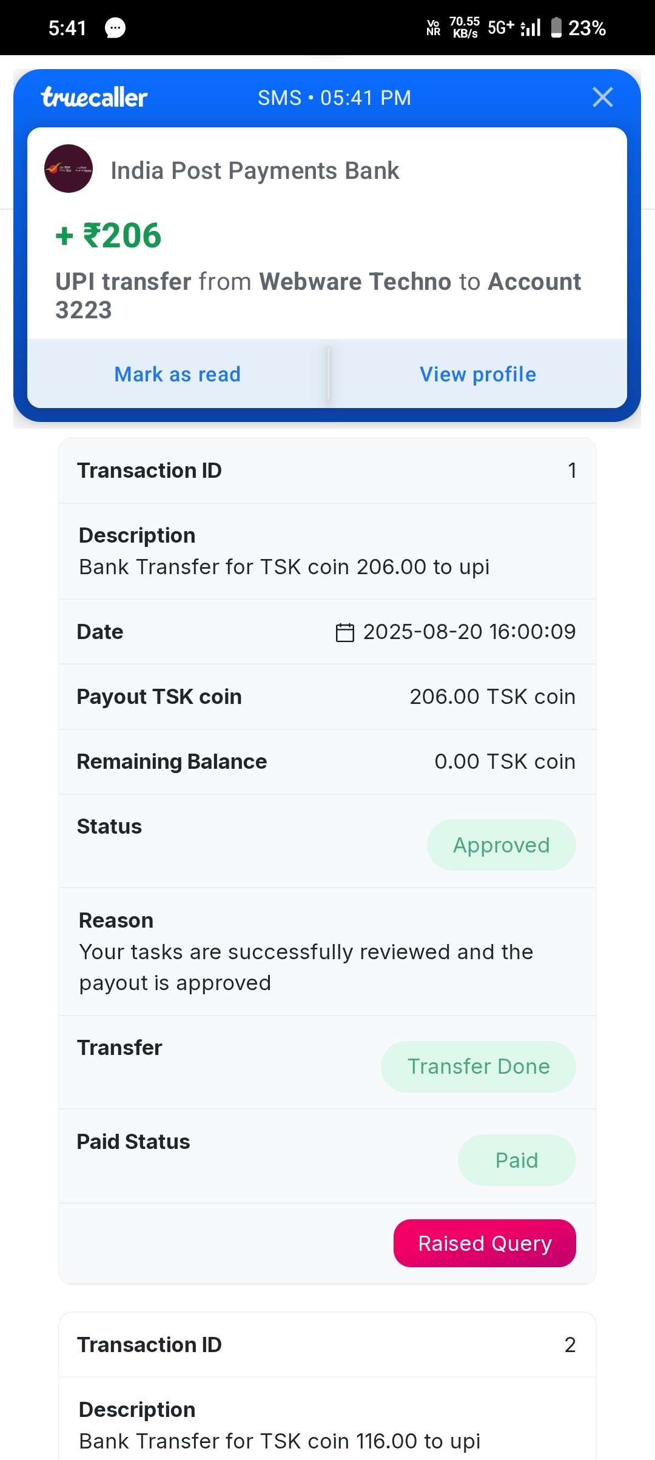Viewport: 655px width, 1460px height.
Task: Tap the network speed KB/s indicator
Action: (465, 28)
